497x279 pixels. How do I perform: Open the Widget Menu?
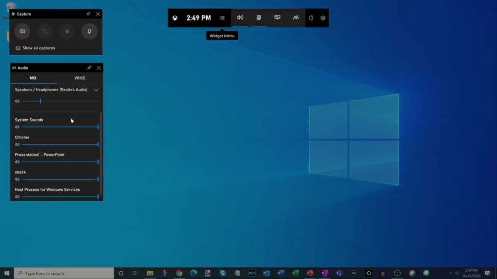pyautogui.click(x=222, y=18)
